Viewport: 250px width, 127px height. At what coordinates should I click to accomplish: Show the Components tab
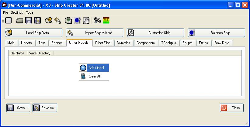[146, 43]
